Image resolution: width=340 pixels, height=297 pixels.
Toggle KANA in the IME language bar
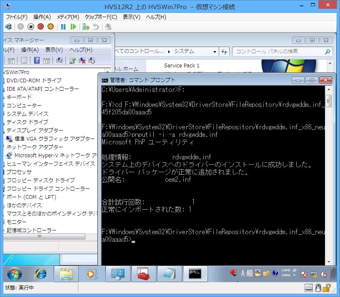click(286, 275)
